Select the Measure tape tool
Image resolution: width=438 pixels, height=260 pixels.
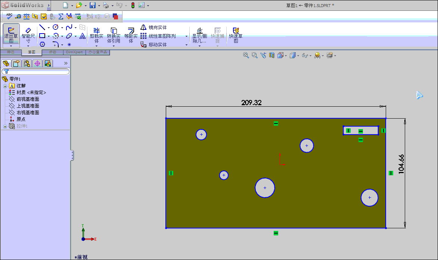(x=18, y=16)
